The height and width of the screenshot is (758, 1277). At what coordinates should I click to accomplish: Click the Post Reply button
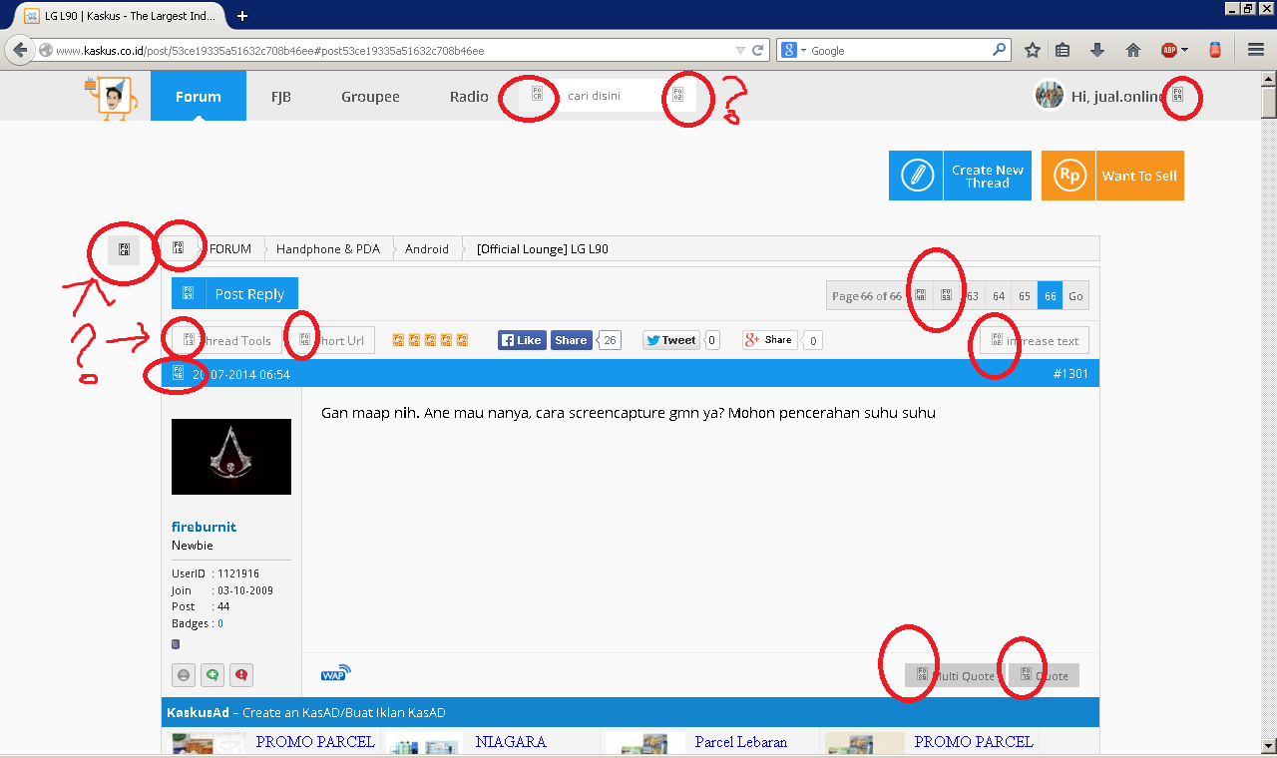point(234,293)
